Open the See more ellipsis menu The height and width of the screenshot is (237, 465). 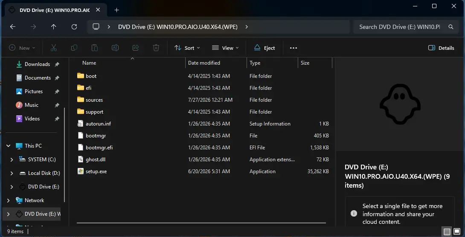[x=294, y=48]
